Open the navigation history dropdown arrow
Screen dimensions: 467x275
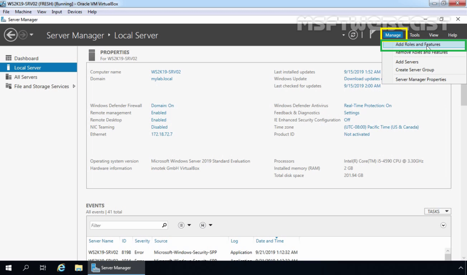pyautogui.click(x=31, y=35)
